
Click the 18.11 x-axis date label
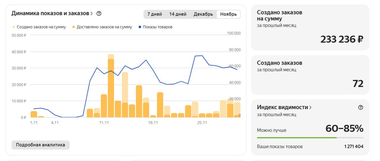point(153,122)
